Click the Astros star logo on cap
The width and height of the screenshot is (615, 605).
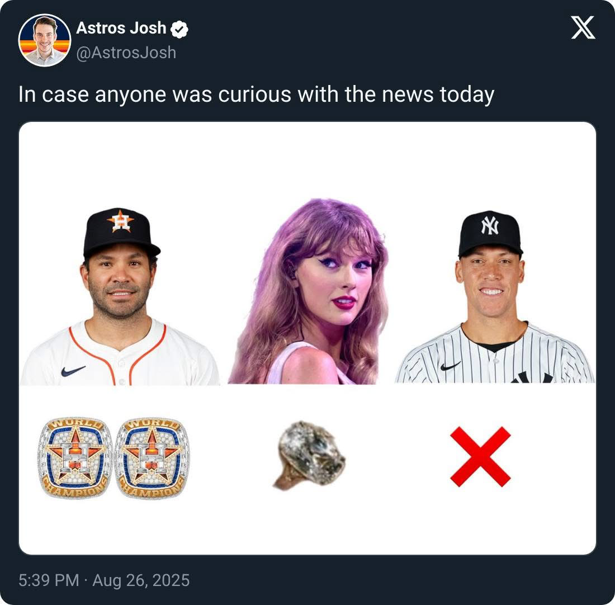120,221
